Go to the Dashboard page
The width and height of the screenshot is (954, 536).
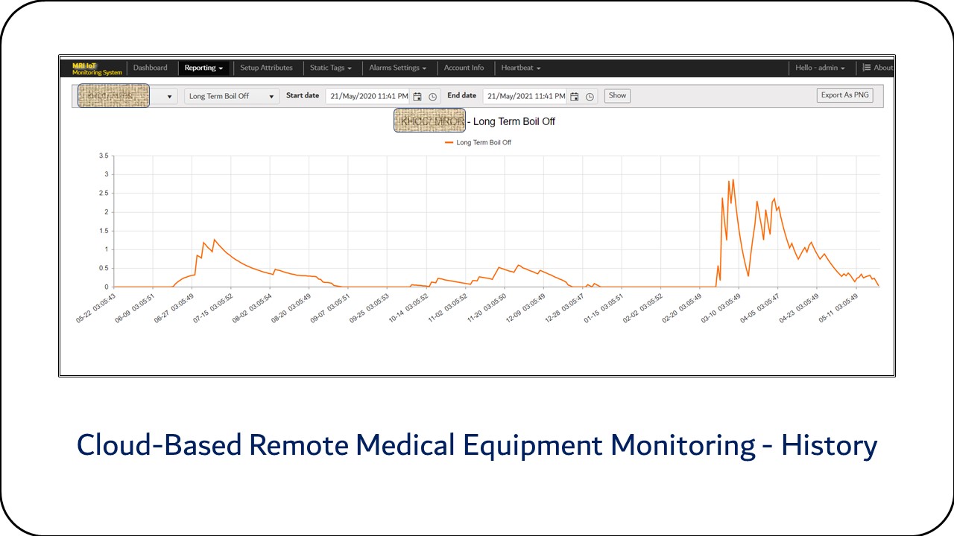pyautogui.click(x=151, y=68)
